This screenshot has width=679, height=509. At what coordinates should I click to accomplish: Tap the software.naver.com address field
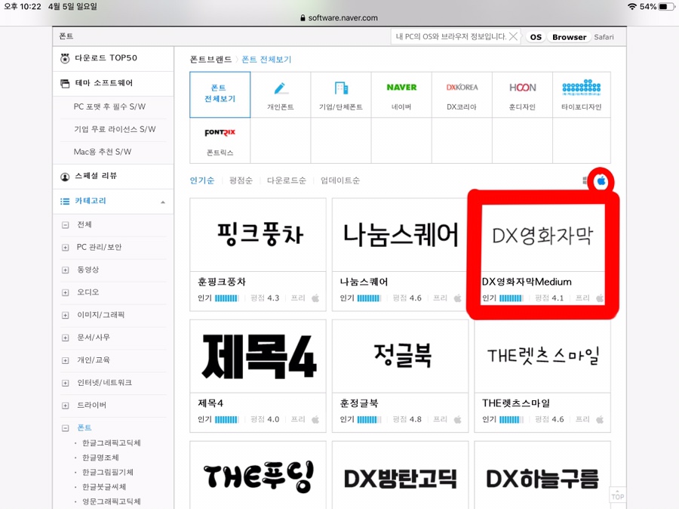pos(339,18)
